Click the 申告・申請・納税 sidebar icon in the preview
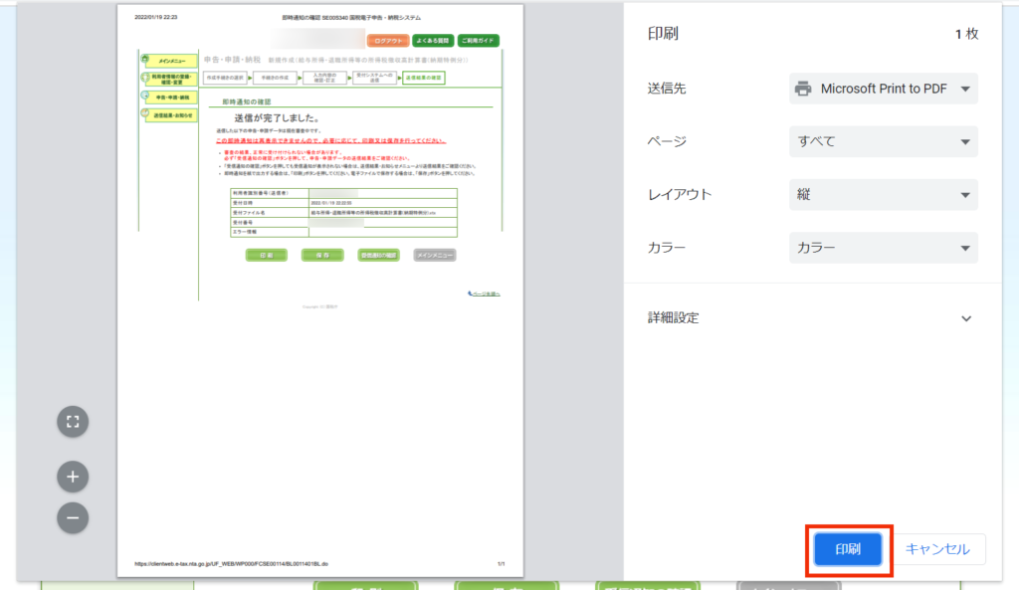Image resolution: width=1019 pixels, height=590 pixels. point(146,98)
